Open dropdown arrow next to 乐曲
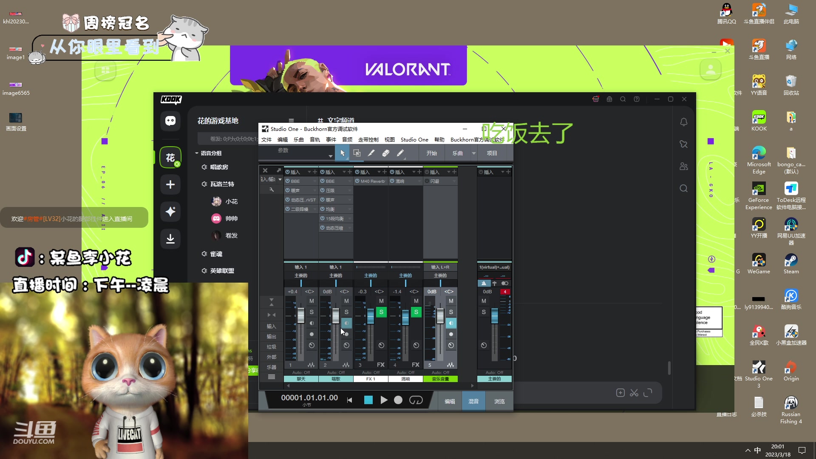This screenshot has height=459, width=816. pyautogui.click(x=474, y=153)
